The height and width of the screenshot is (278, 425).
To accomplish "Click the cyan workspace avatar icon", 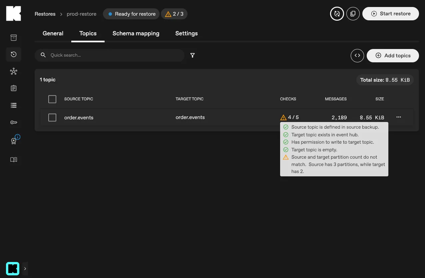I will point(13,269).
